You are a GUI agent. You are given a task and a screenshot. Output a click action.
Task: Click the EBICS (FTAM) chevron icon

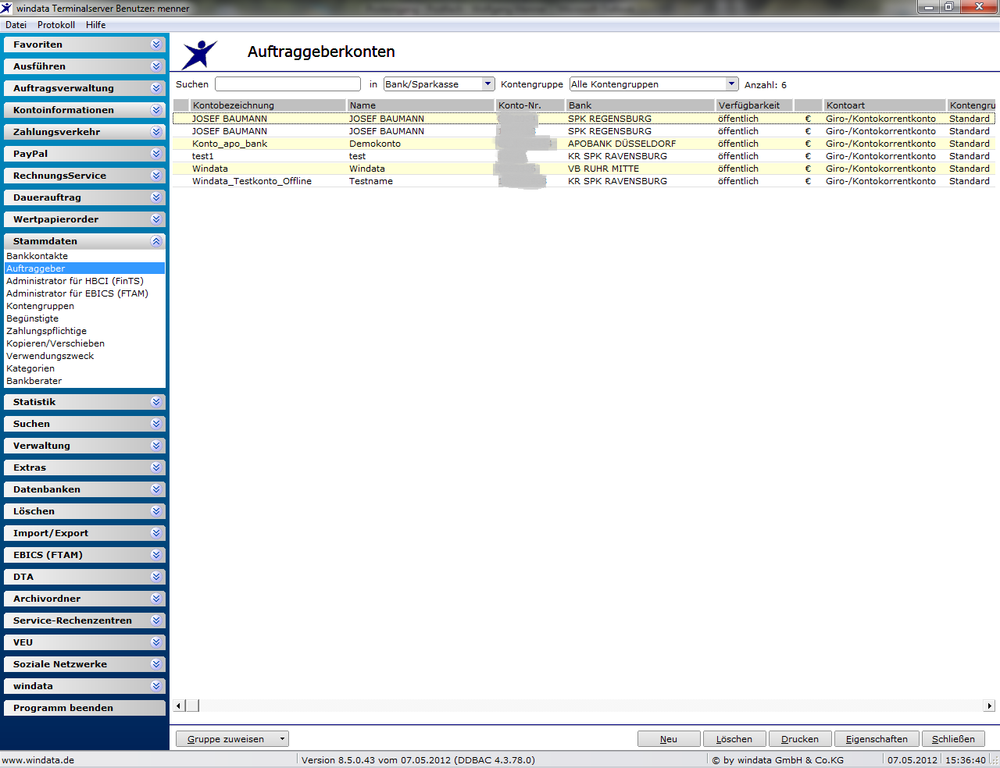pyautogui.click(x=156, y=555)
